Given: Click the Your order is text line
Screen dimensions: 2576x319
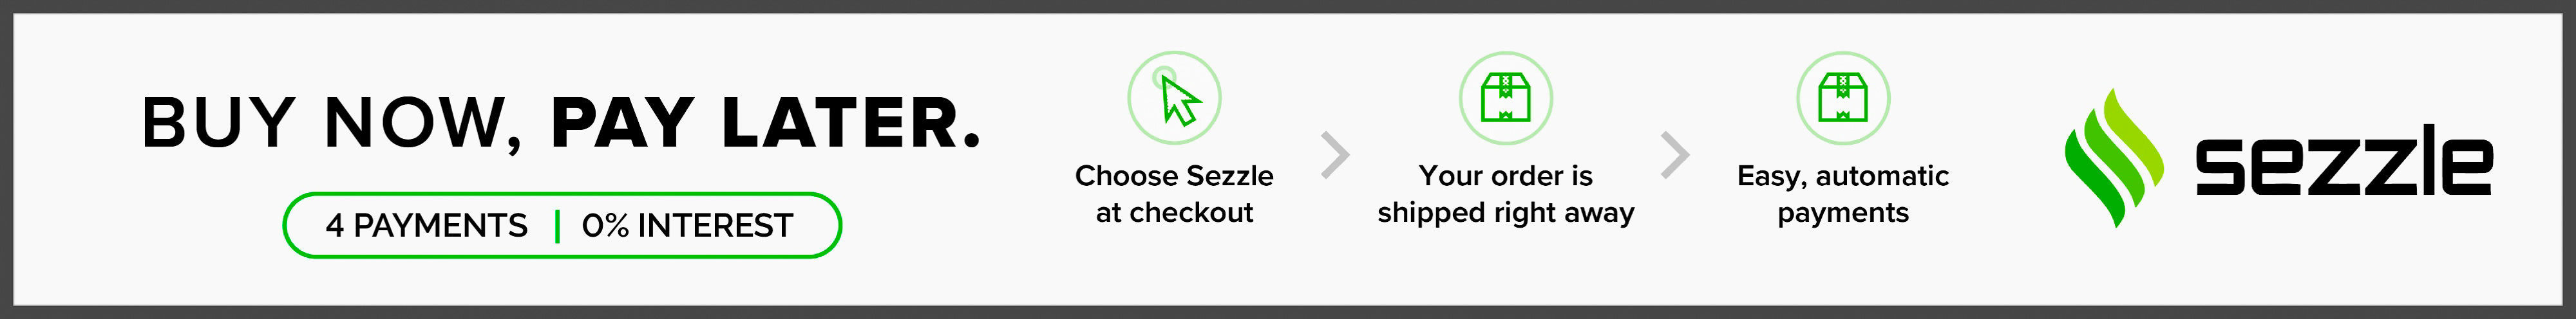Looking at the screenshot, I should pos(1505,176).
